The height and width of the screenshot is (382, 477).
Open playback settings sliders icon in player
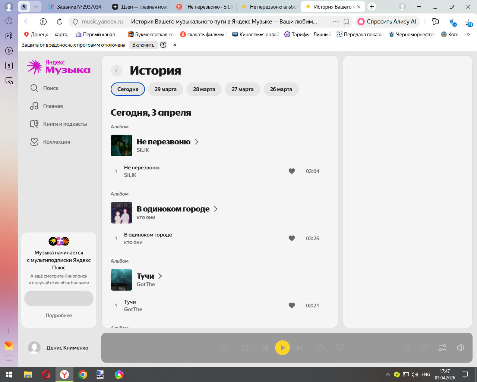(442, 348)
